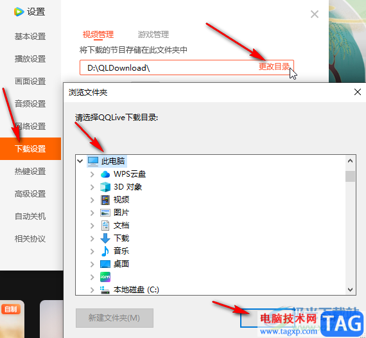Close the settings window
The image size is (366, 338).
(x=315, y=14)
